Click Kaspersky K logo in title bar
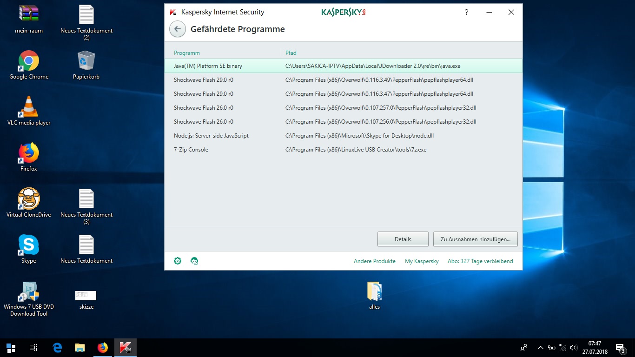The image size is (635, 357). [173, 13]
